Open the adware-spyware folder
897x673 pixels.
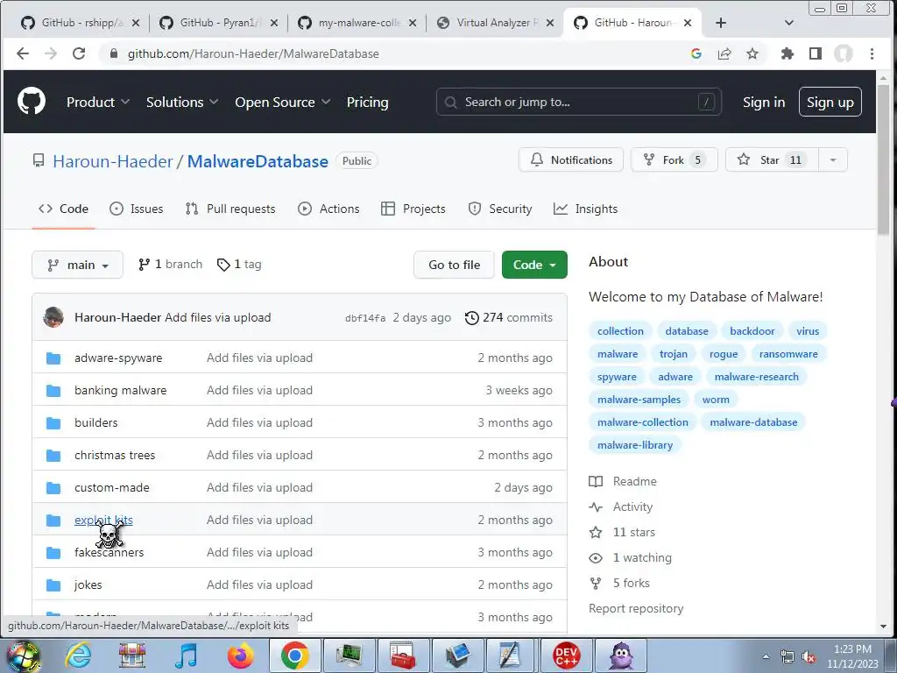(x=118, y=358)
